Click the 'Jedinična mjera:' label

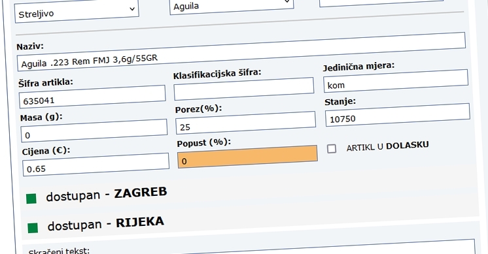[358, 67]
